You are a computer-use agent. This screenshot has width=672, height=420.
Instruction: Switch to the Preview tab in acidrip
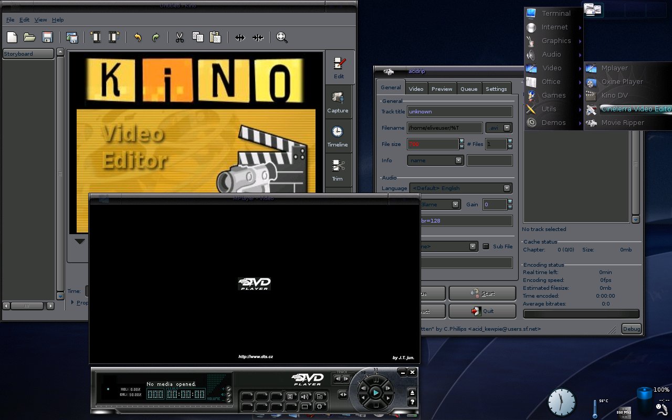point(442,89)
